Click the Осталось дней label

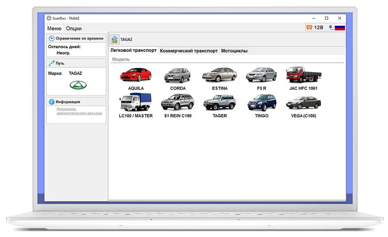[64, 47]
